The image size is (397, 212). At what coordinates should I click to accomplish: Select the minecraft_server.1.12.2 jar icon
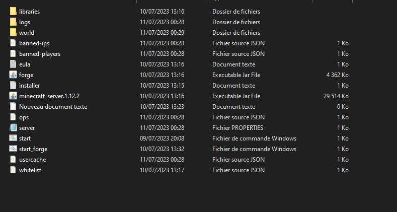(x=13, y=96)
